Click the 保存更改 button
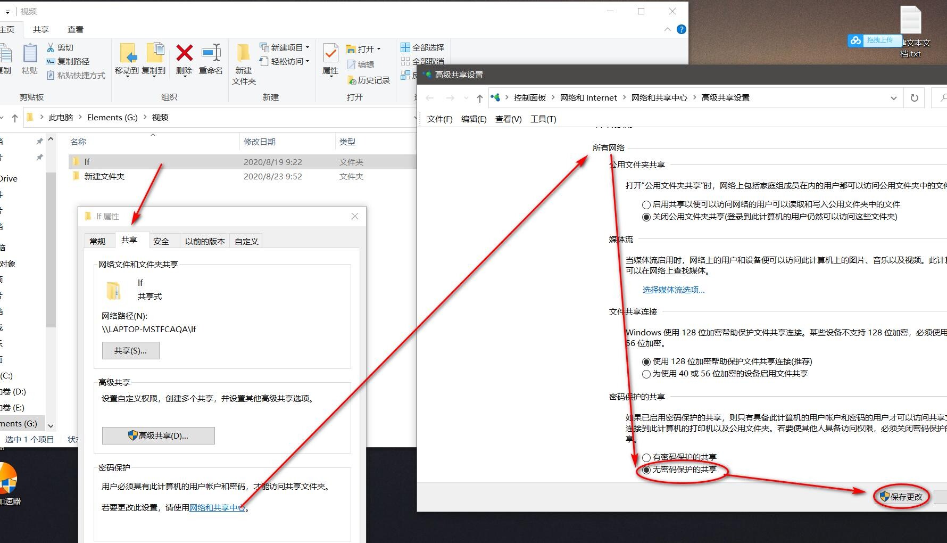Image resolution: width=947 pixels, height=543 pixels. tap(901, 497)
